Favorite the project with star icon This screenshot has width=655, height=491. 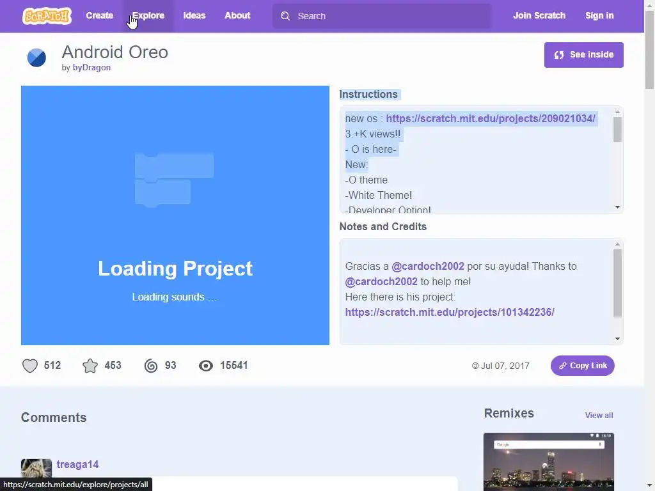90,366
